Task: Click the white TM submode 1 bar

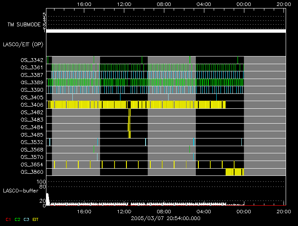Action: [166, 31]
